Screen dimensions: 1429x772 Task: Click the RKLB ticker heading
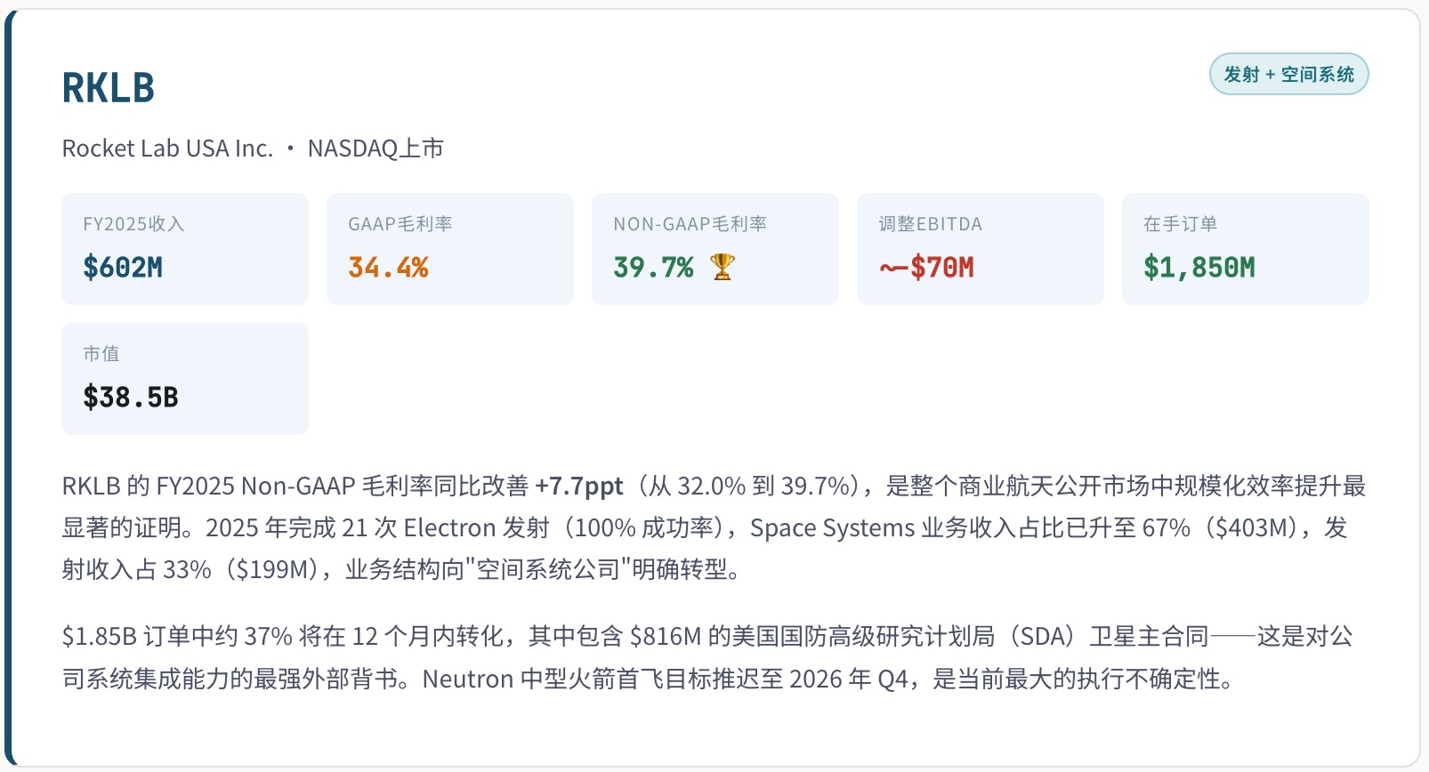pos(109,88)
